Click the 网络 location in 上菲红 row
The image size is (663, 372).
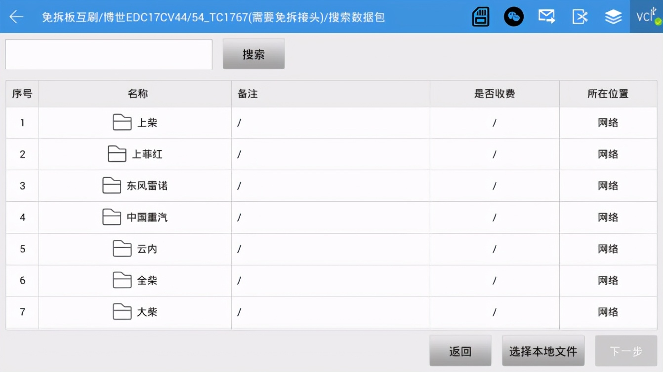pyautogui.click(x=608, y=154)
